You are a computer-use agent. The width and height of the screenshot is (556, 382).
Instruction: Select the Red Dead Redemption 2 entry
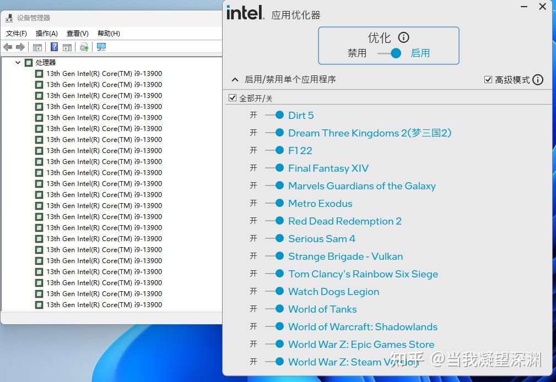click(x=345, y=221)
